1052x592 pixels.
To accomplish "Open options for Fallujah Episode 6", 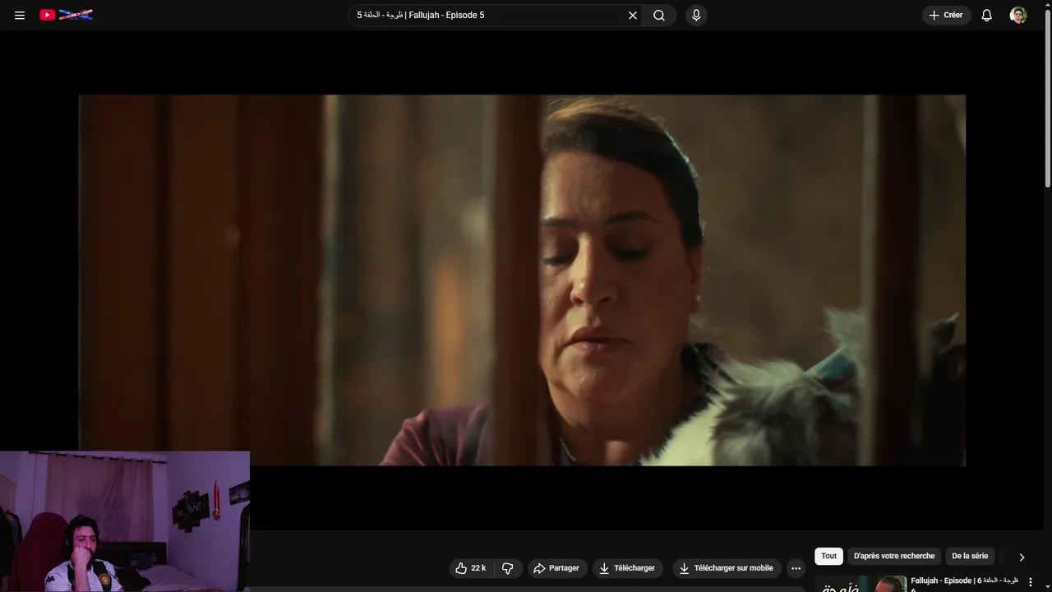I will tap(1031, 583).
